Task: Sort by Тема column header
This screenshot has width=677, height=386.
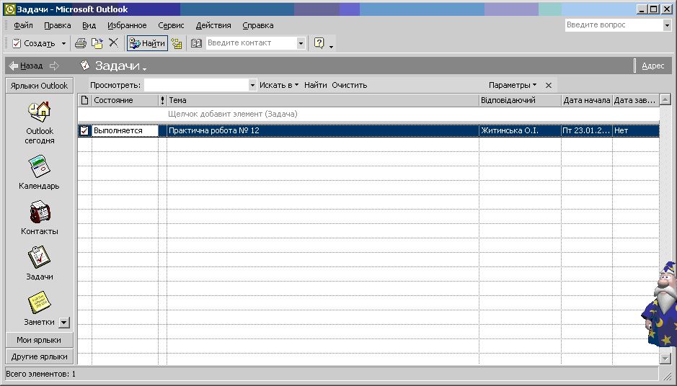Action: pyautogui.click(x=323, y=100)
